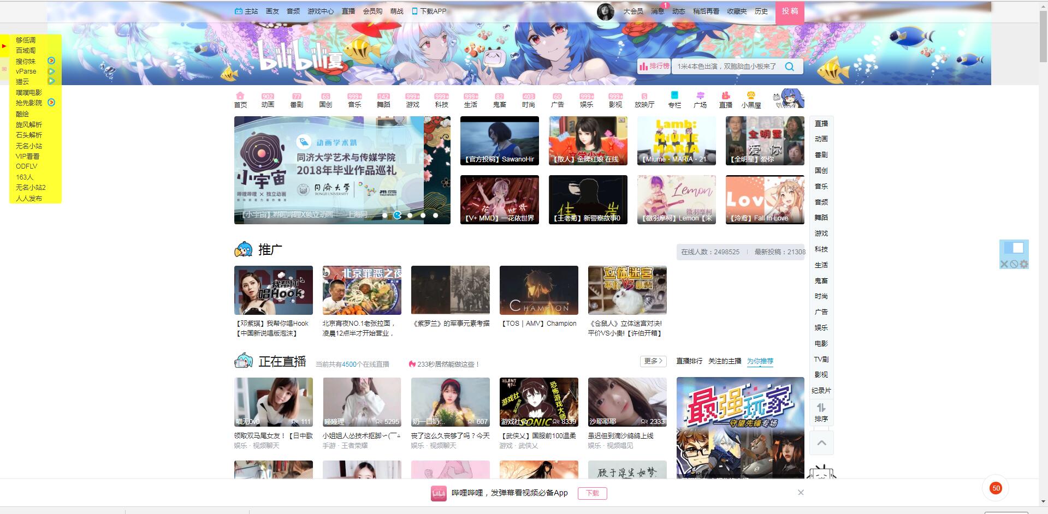Click page scrollbar down arrow
The image size is (1048, 514).
tap(1043, 501)
